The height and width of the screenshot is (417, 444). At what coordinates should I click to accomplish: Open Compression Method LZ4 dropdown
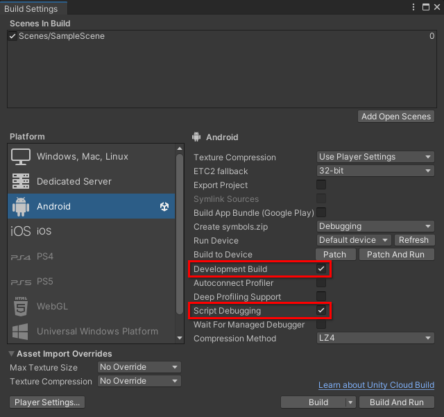(375, 338)
